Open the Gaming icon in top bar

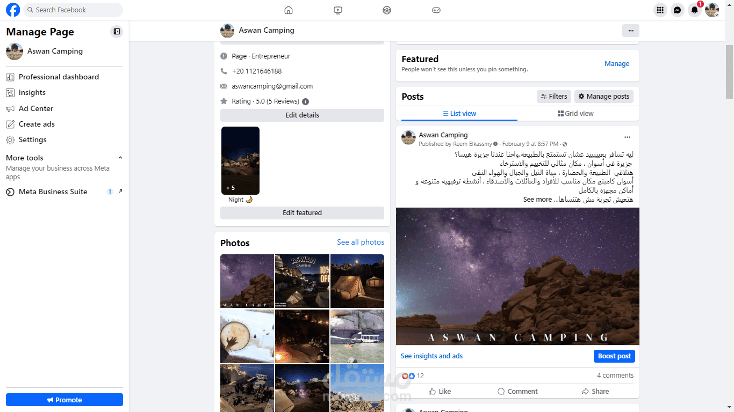point(436,10)
